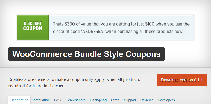Switch to the Installation tab

(41, 100)
